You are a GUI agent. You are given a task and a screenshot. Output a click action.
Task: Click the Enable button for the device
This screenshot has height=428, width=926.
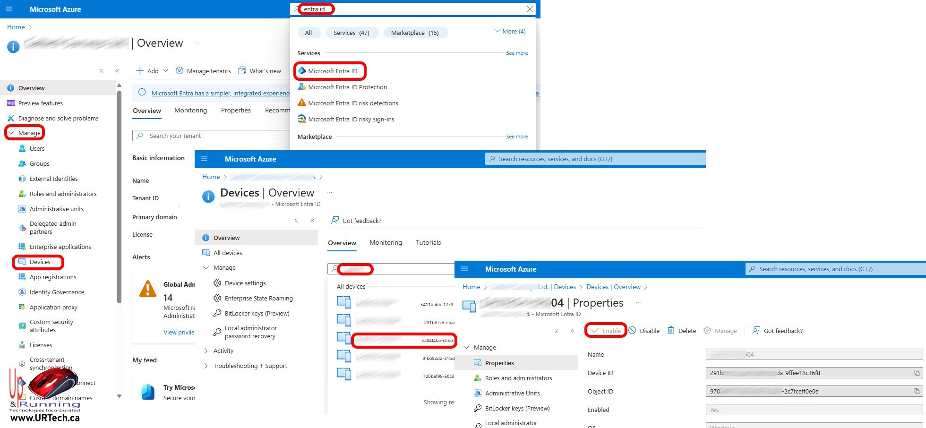click(606, 331)
